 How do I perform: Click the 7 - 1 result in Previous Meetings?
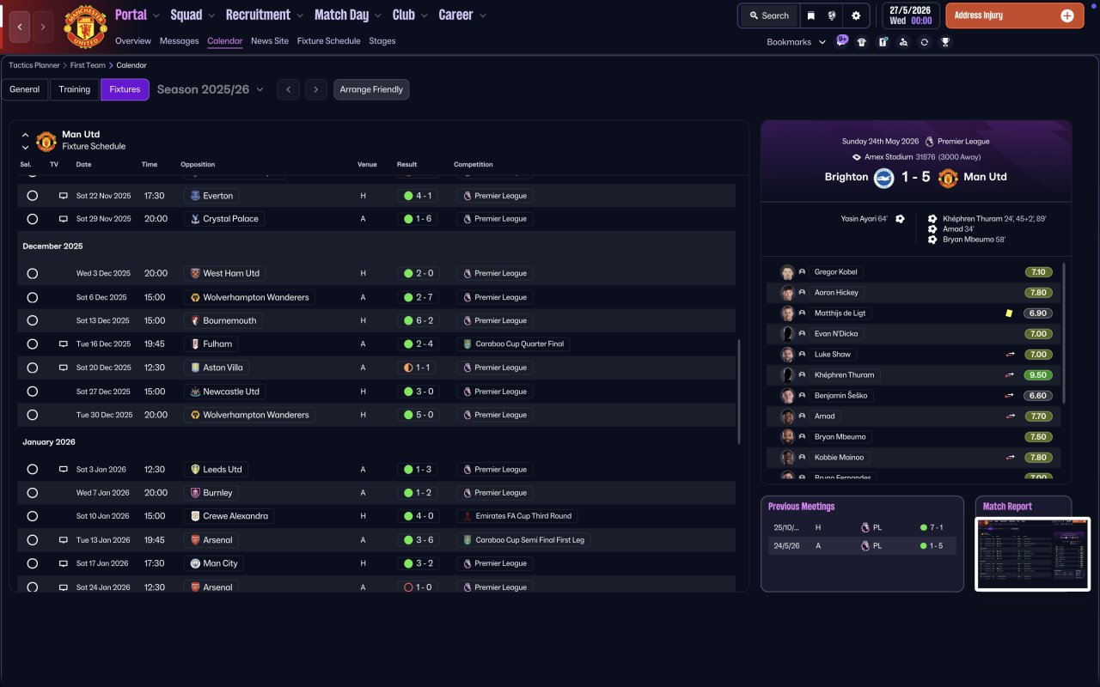932,528
